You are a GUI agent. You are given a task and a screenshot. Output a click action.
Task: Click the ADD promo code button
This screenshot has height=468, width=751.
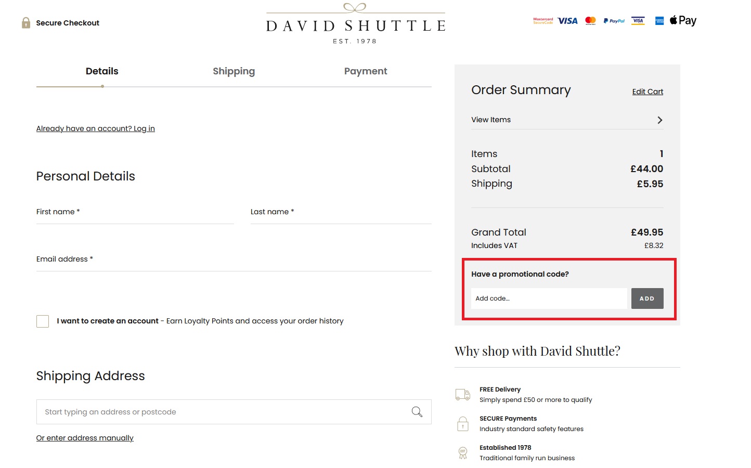pos(647,298)
